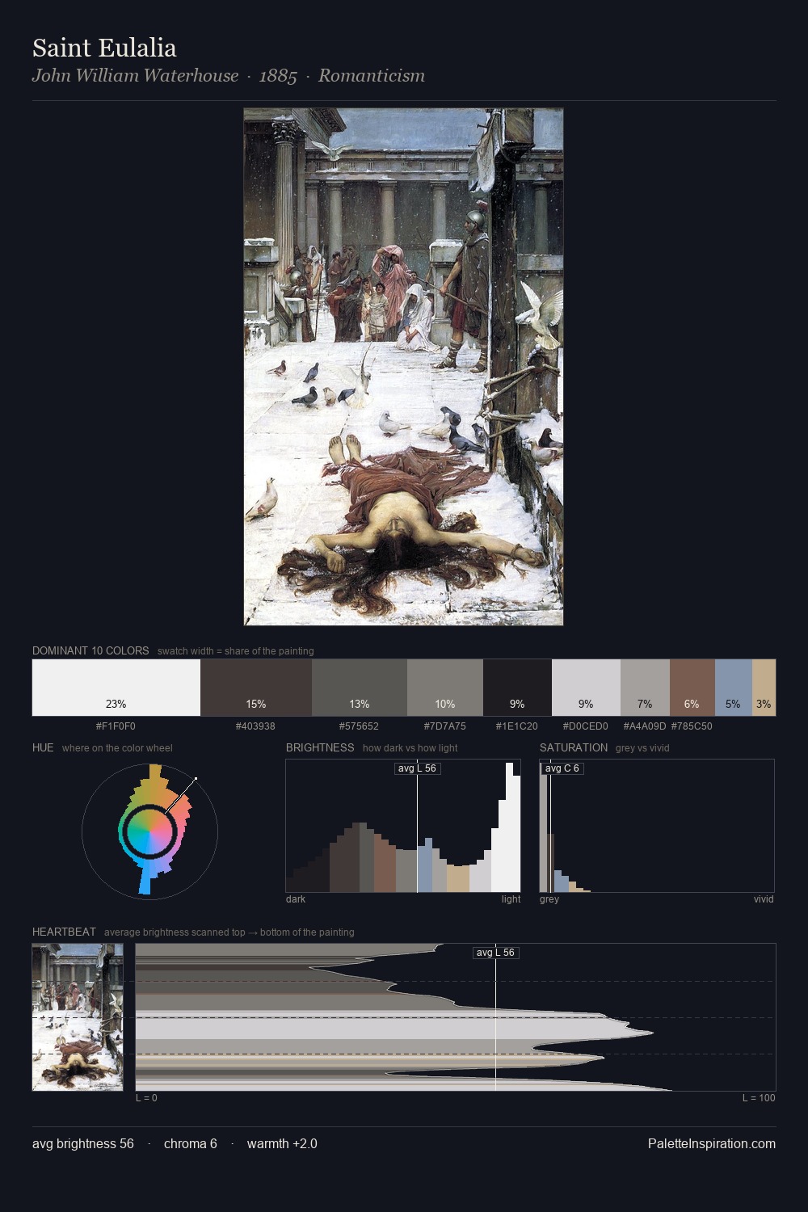Screen dimensions: 808x1212
Task: Select the brown #785C50 swatch showing 6%
Action: pos(692,688)
